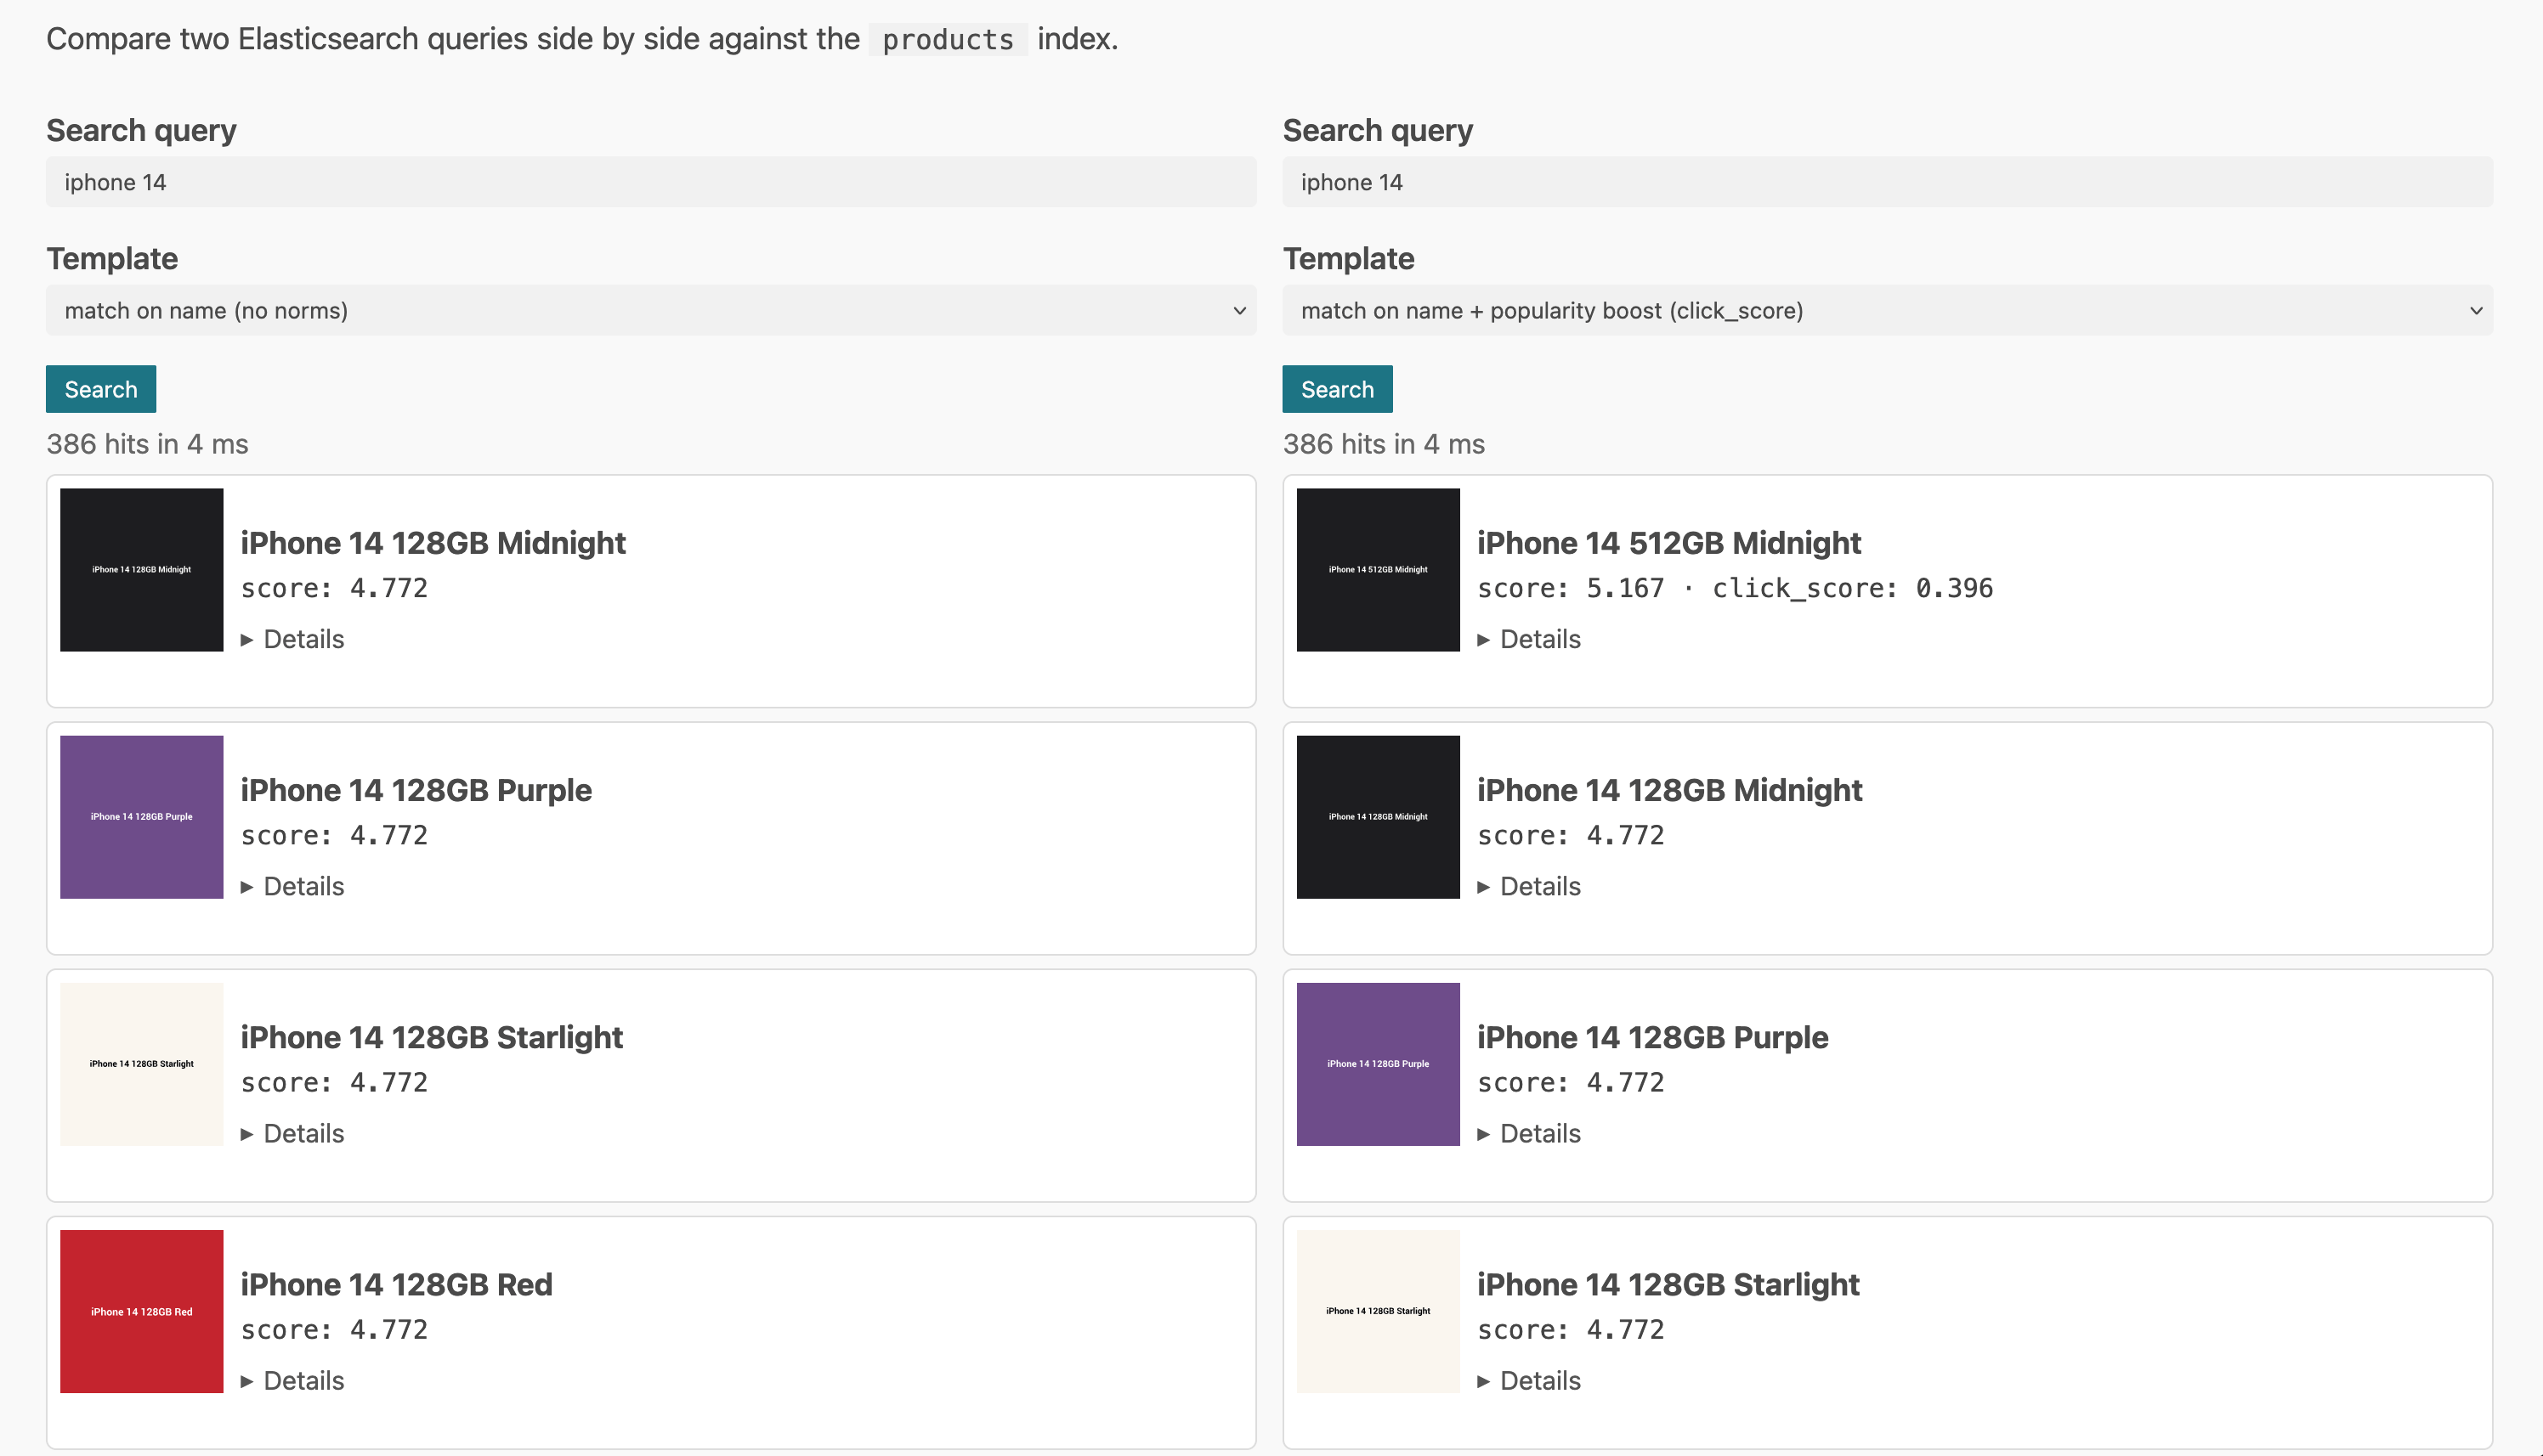This screenshot has height=1456, width=2543.
Task: Click title 'iPhone 14 128GB Red'
Action: tap(396, 1284)
